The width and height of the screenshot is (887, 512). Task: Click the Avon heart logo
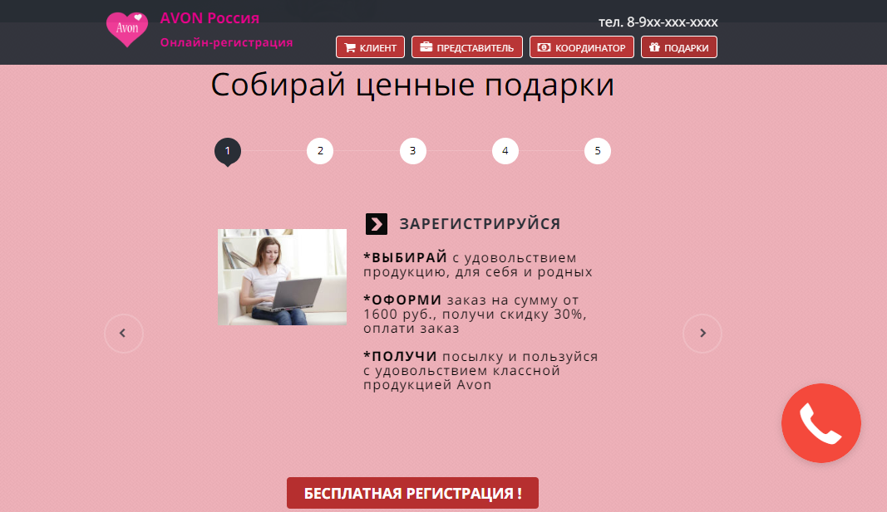point(126,28)
